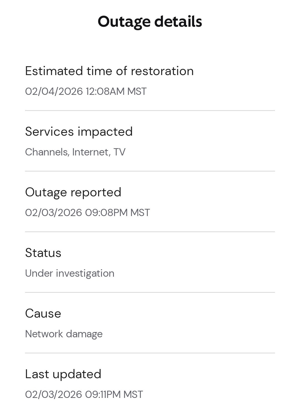Tap the 02/03/2026 09:08PM MST reported time
This screenshot has width=300, height=416.
pos(87,213)
